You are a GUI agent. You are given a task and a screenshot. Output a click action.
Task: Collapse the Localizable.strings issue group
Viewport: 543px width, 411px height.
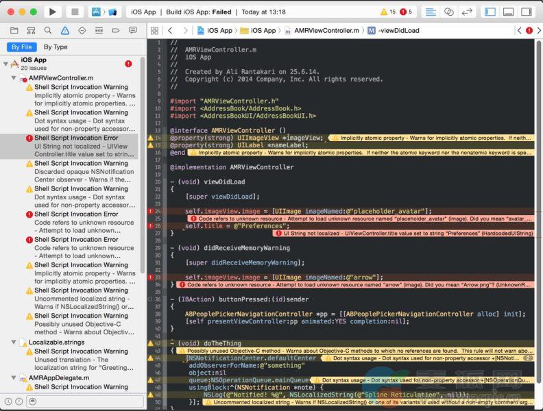click(14, 342)
